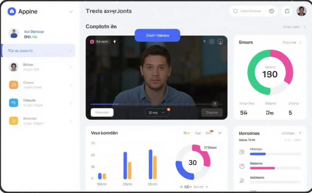Click the orange sidebar item icon
This screenshot has width=312, height=193.
[13, 85]
